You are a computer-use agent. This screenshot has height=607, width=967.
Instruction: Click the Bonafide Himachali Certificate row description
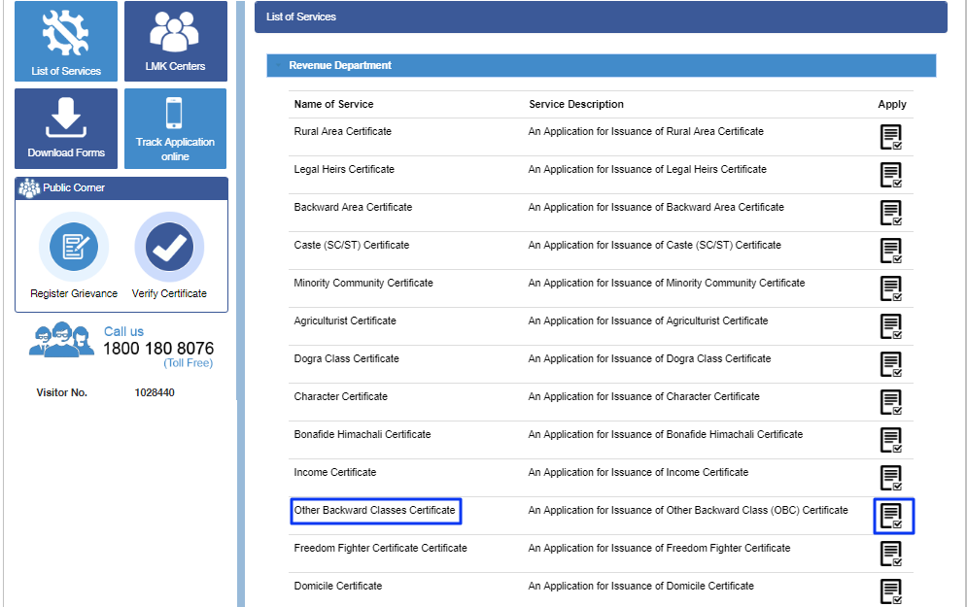[x=666, y=434]
